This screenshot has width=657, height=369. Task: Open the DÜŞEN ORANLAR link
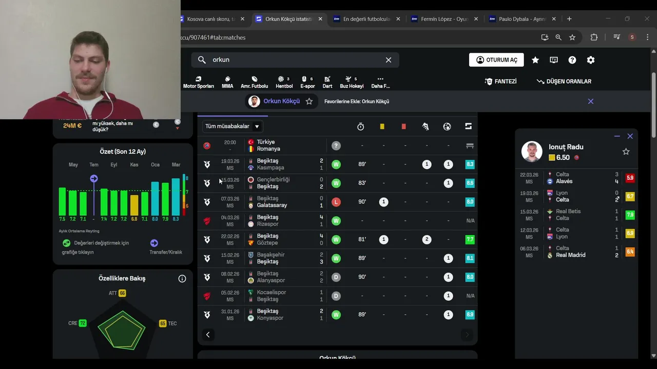tap(564, 81)
